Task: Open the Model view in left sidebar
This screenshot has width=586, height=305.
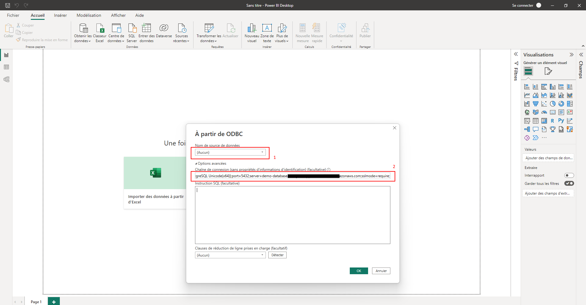Action: point(6,79)
